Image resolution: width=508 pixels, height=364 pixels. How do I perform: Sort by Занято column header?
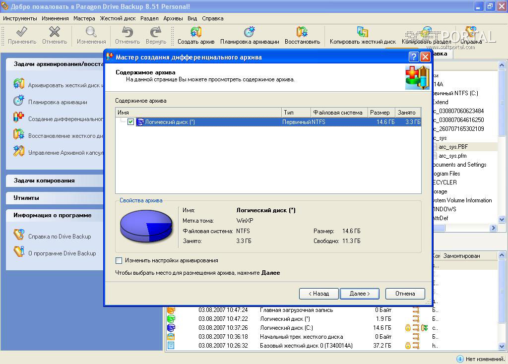[408, 113]
